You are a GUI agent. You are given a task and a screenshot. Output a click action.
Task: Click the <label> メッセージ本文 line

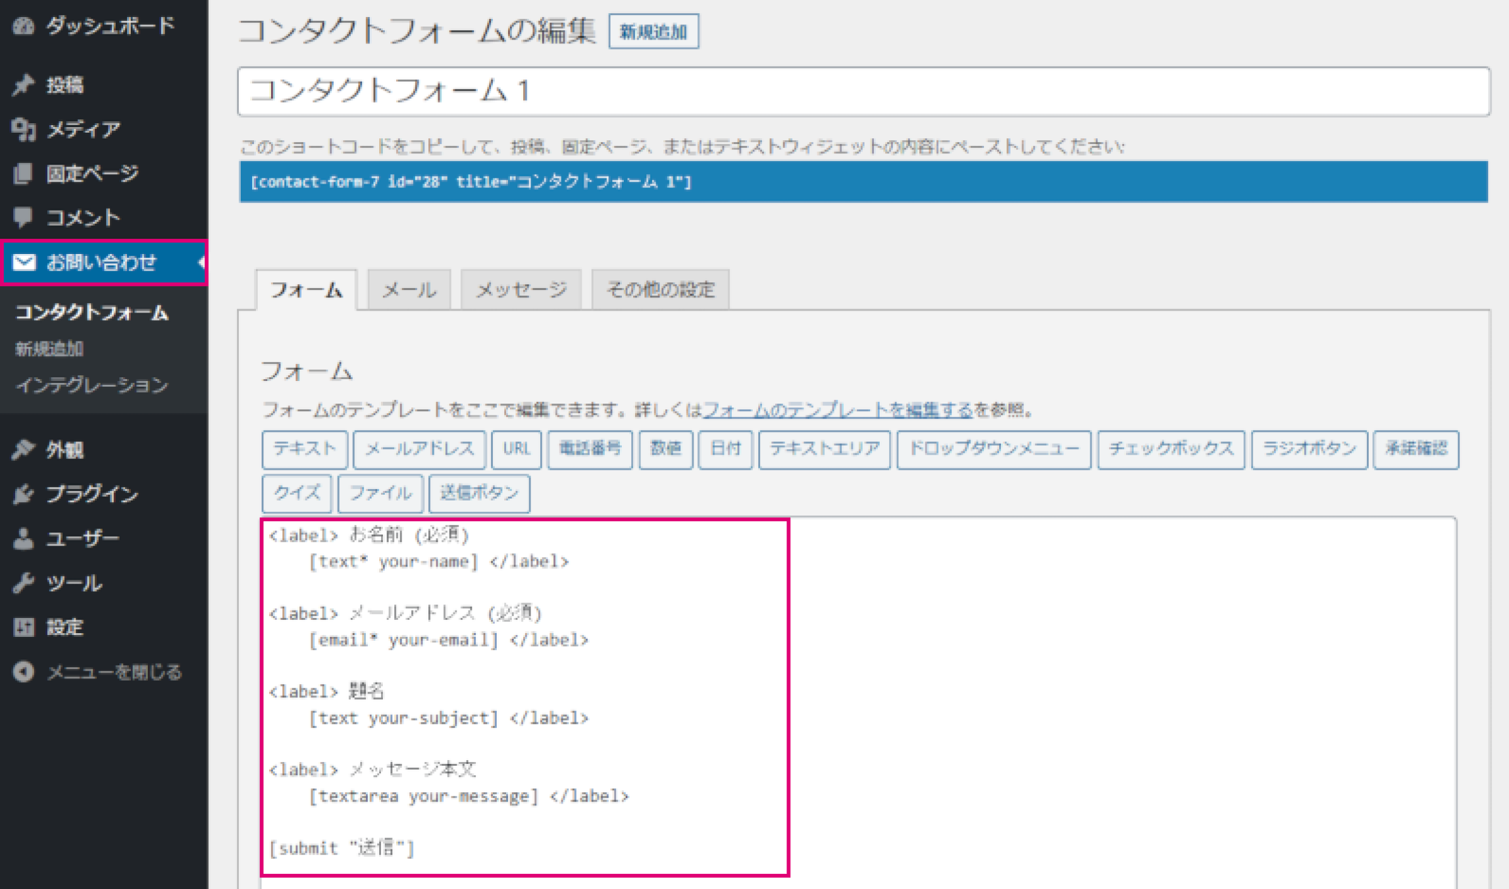click(372, 770)
